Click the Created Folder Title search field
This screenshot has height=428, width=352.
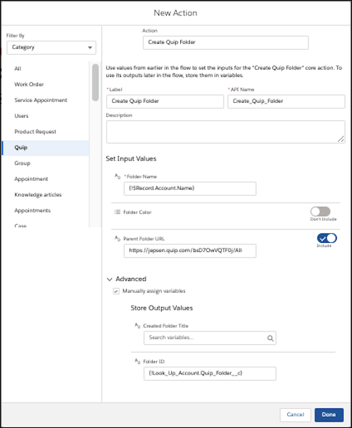pyautogui.click(x=210, y=338)
